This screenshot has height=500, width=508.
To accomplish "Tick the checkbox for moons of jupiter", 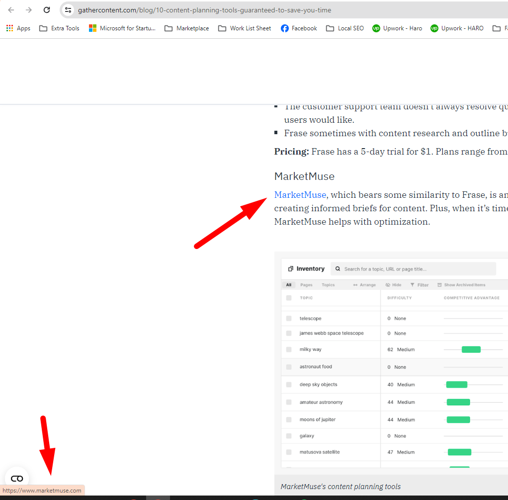I will click(289, 419).
